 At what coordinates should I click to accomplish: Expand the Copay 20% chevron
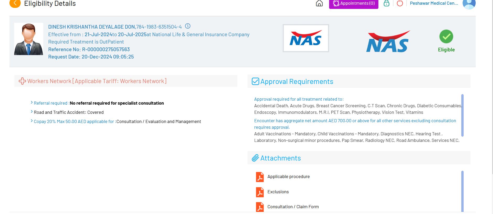32,121
